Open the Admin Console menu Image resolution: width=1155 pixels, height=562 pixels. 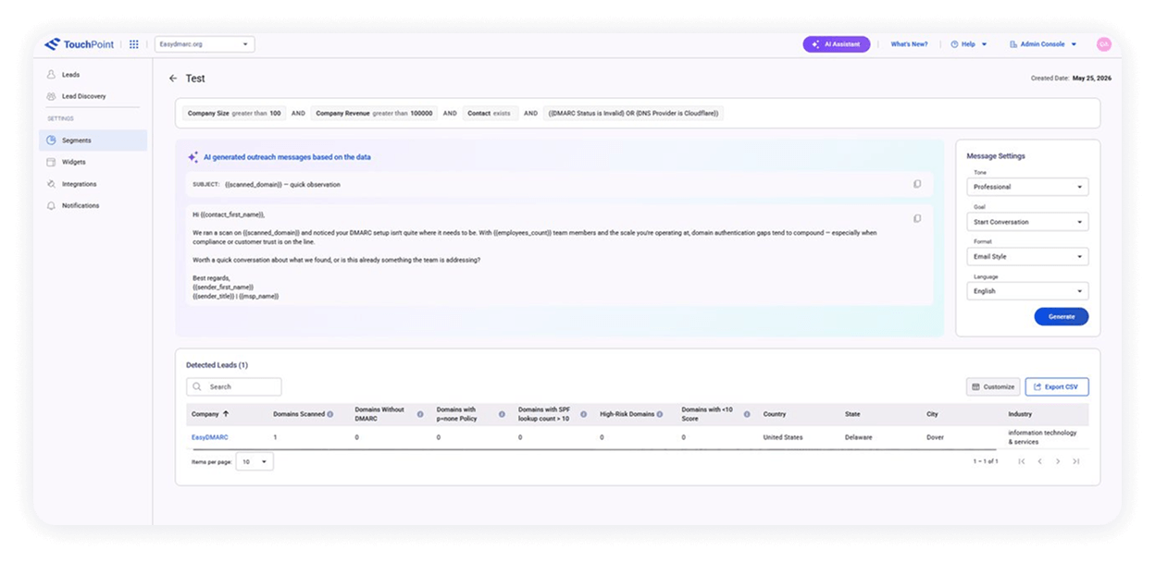[1043, 44]
